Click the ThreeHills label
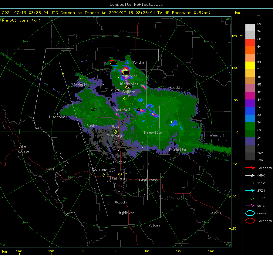Image resolution: width=273 pixels, height=255 pixels. coord(153,133)
